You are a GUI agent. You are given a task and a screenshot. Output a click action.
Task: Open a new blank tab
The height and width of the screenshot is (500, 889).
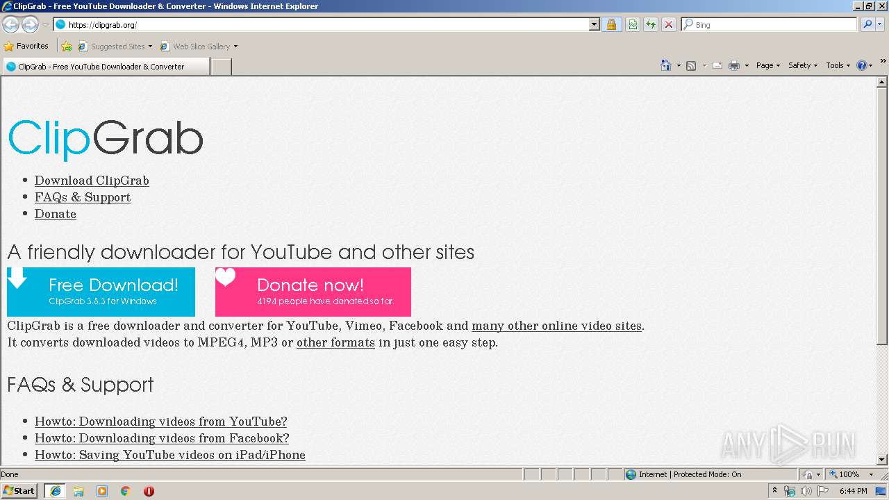click(221, 67)
